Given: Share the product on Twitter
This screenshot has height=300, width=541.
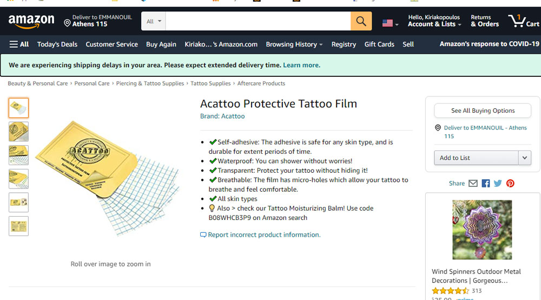Looking at the screenshot, I should tap(498, 184).
